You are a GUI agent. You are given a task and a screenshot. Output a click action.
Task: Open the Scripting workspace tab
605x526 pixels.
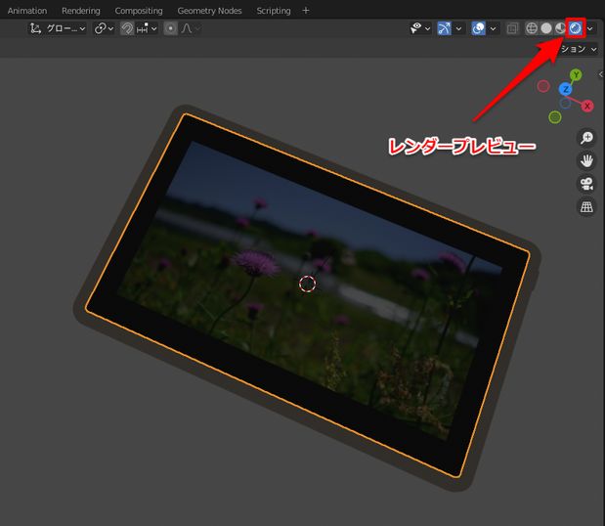coord(274,11)
